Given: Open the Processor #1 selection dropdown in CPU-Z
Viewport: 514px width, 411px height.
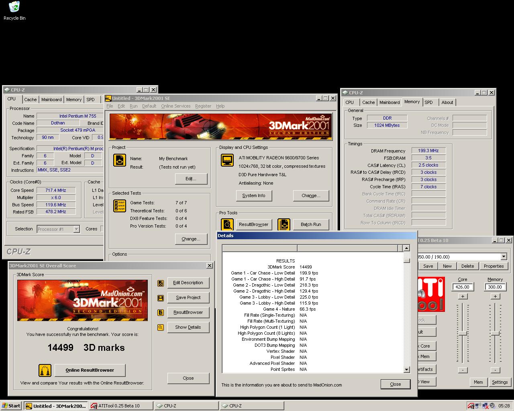Looking at the screenshot, I should pos(76,229).
